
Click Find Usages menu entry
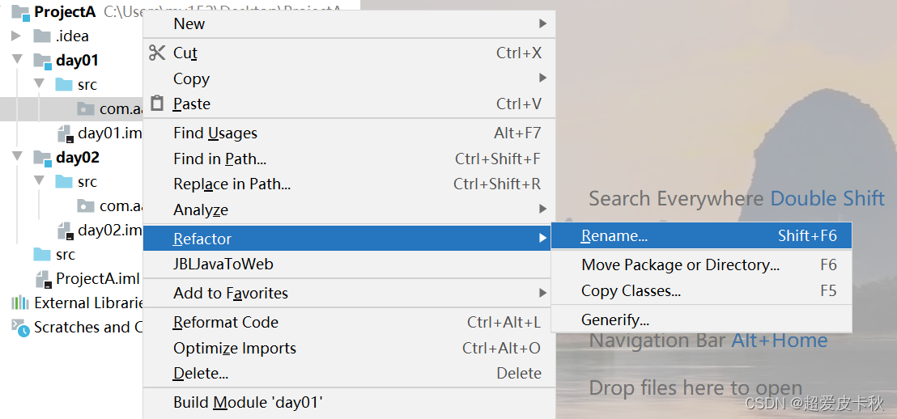215,133
